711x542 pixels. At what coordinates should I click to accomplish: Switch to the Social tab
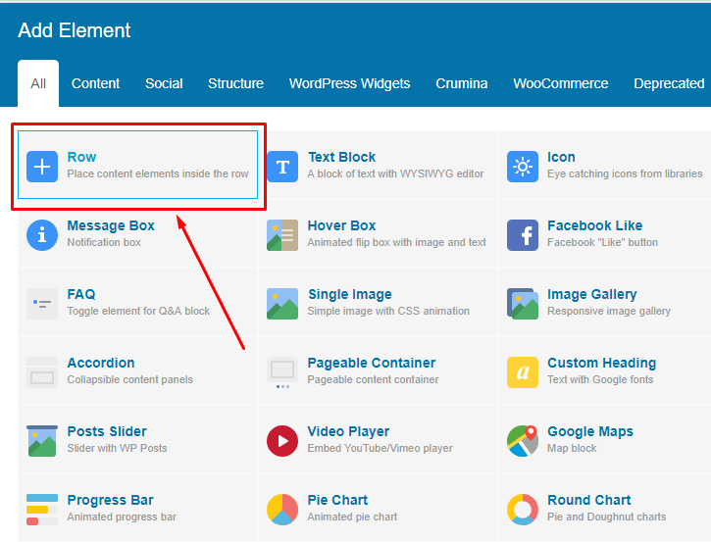tap(164, 83)
